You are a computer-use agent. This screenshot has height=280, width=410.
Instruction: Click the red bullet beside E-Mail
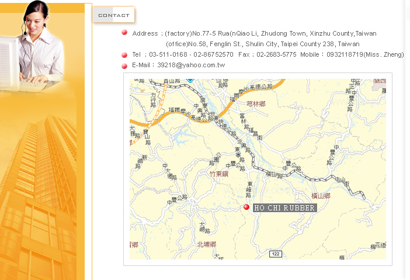(124, 65)
